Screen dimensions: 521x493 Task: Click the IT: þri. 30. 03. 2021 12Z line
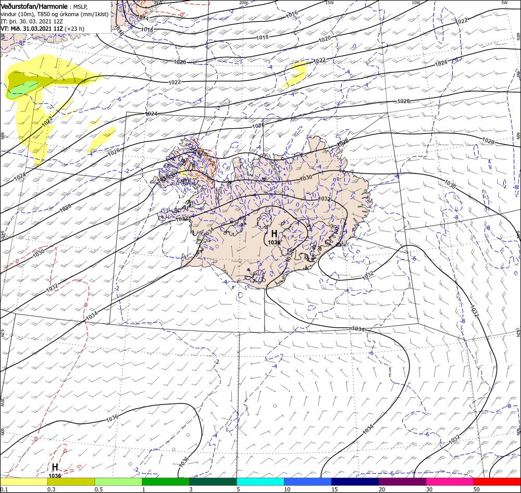[32, 21]
